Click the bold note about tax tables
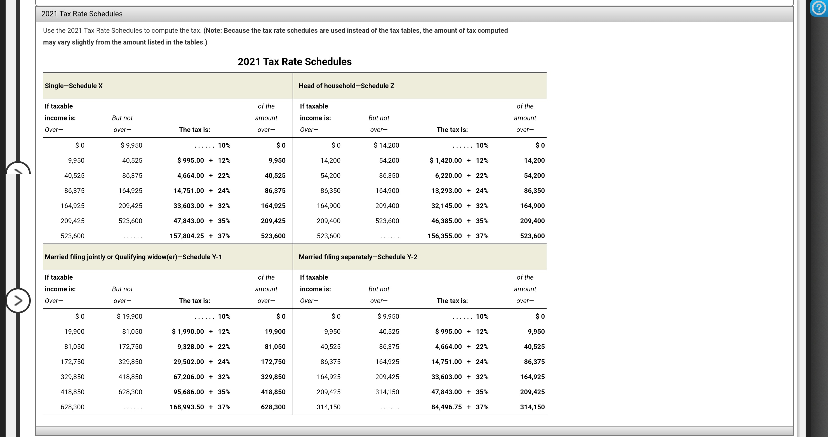The image size is (828, 437). tap(355, 30)
